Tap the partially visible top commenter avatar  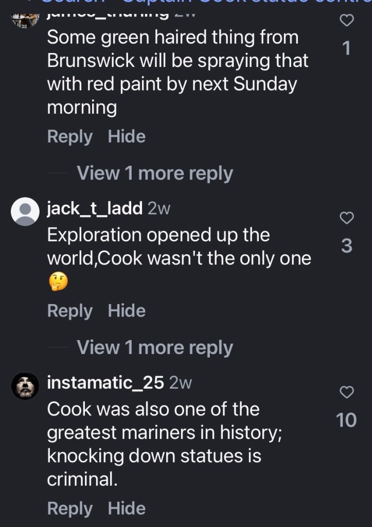coord(25,19)
